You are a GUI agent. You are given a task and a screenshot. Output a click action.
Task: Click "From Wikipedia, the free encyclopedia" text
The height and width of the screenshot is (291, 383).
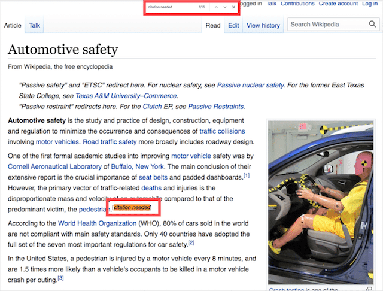(x=60, y=66)
